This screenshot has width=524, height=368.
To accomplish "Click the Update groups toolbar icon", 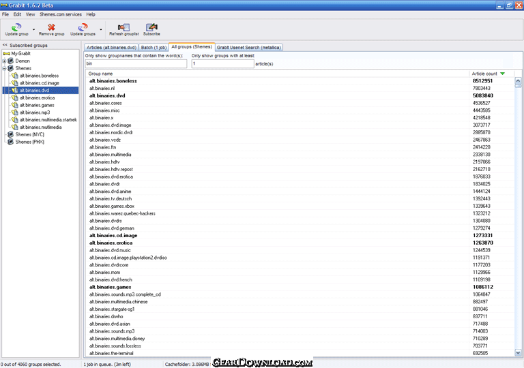I will tap(83, 27).
